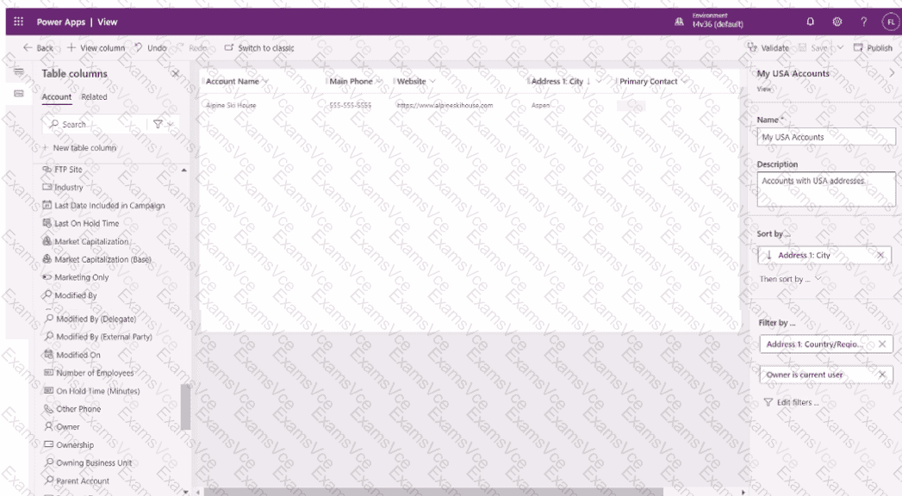Toggle the left hamburger menu icon
Viewport: 902px width, 496px height.
(x=19, y=72)
